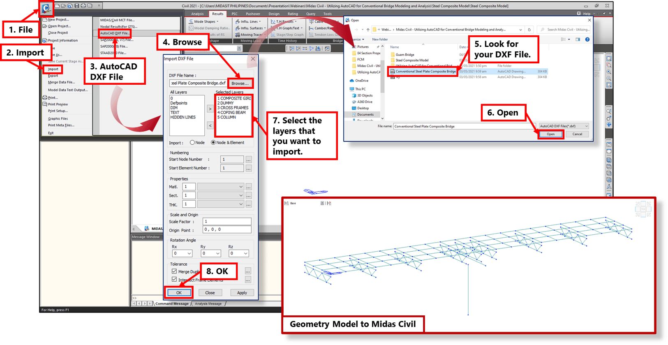Screen dimensions: 668x345
Task: Open the Matl. material dropdown
Action: point(221,187)
